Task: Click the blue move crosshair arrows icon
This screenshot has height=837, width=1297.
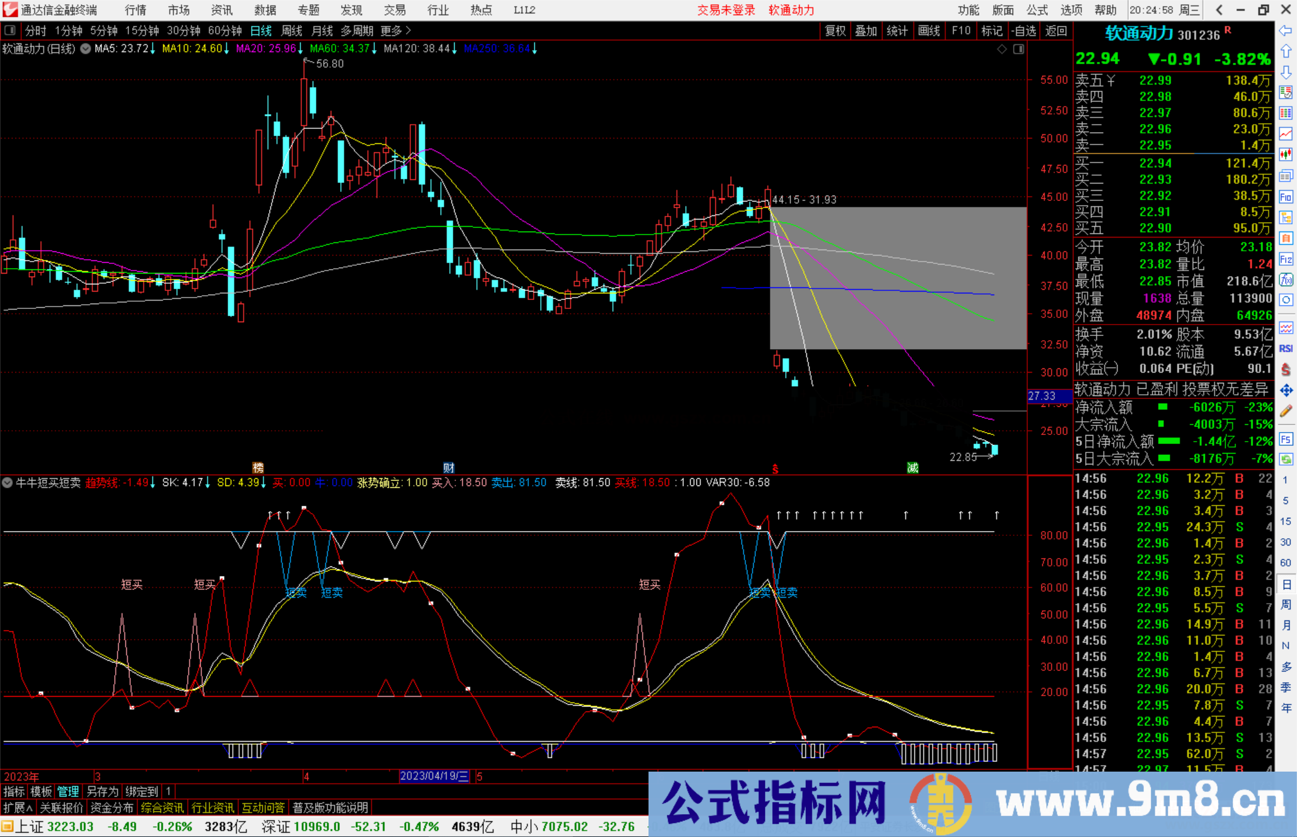Action: pos(1286,391)
